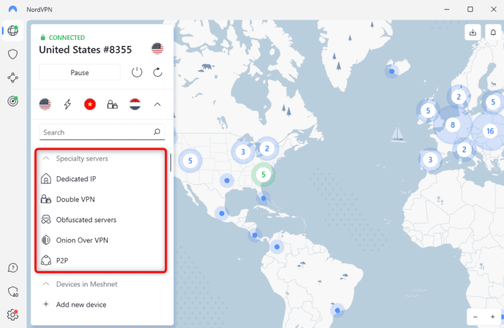Click the Dedicated IP house icon

click(x=46, y=179)
